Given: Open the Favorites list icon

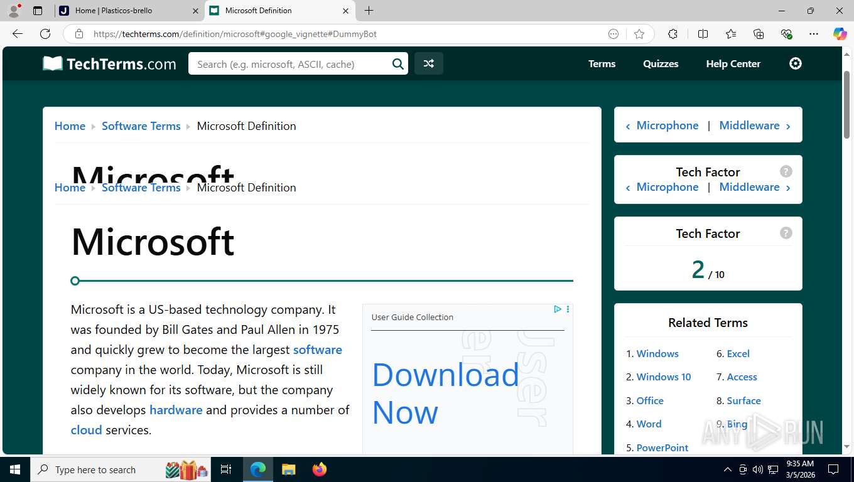Looking at the screenshot, I should coord(731,34).
